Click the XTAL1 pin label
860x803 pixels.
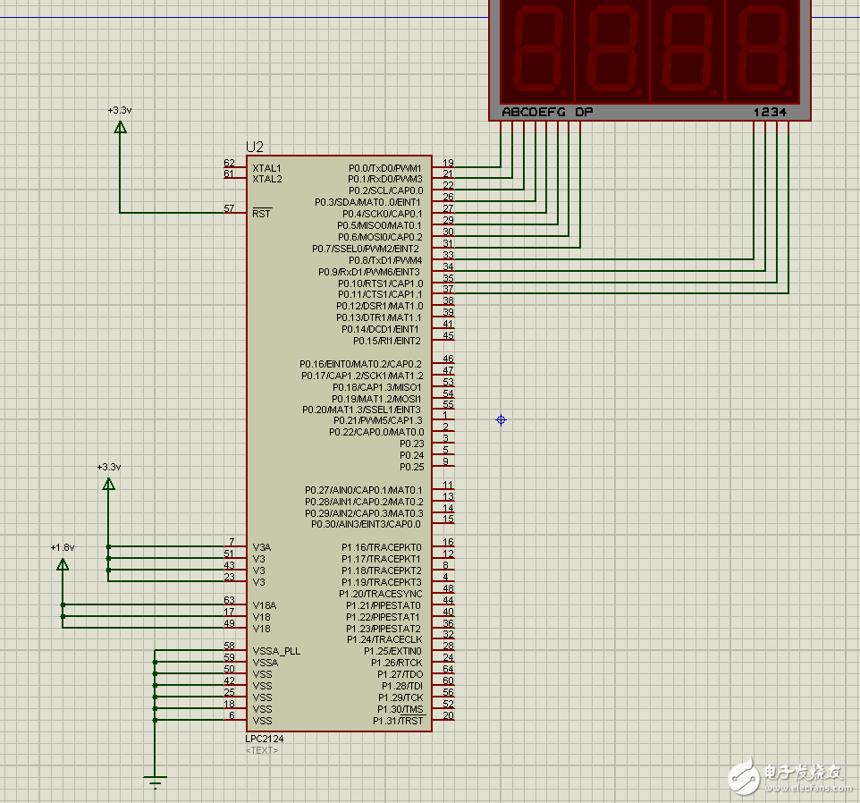[266, 168]
